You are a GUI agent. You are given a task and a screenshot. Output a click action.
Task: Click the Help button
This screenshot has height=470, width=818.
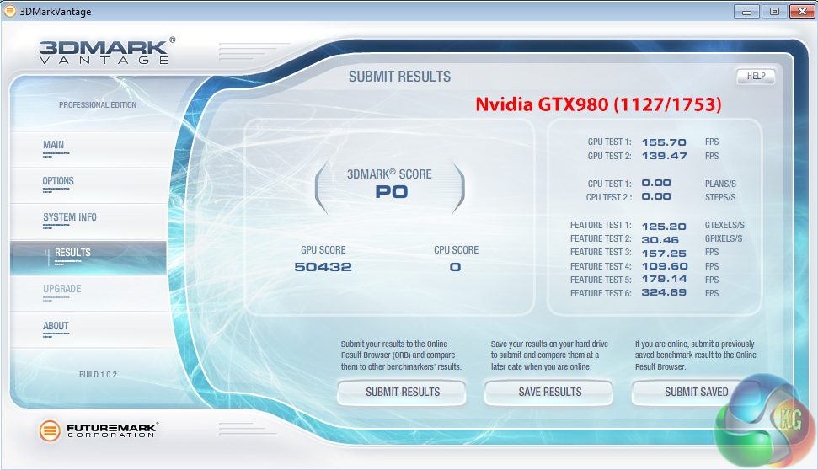[756, 76]
